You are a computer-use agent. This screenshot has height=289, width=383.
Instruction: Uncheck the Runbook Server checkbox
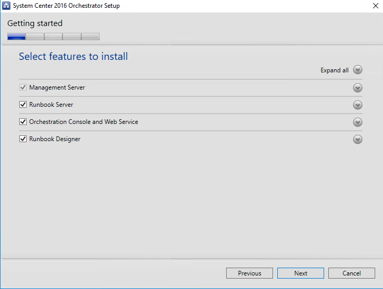coord(23,105)
